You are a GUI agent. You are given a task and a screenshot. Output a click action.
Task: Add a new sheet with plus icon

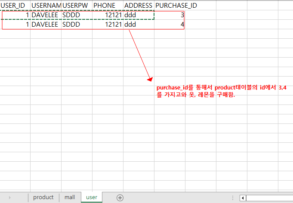pyautogui.click(x=120, y=198)
